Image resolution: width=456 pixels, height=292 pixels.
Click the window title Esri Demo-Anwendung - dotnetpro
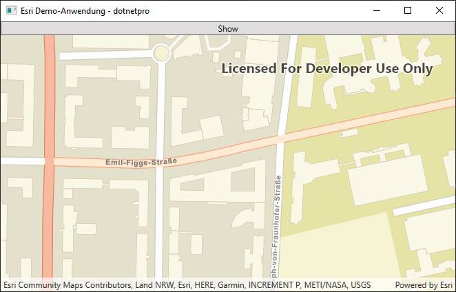point(85,11)
